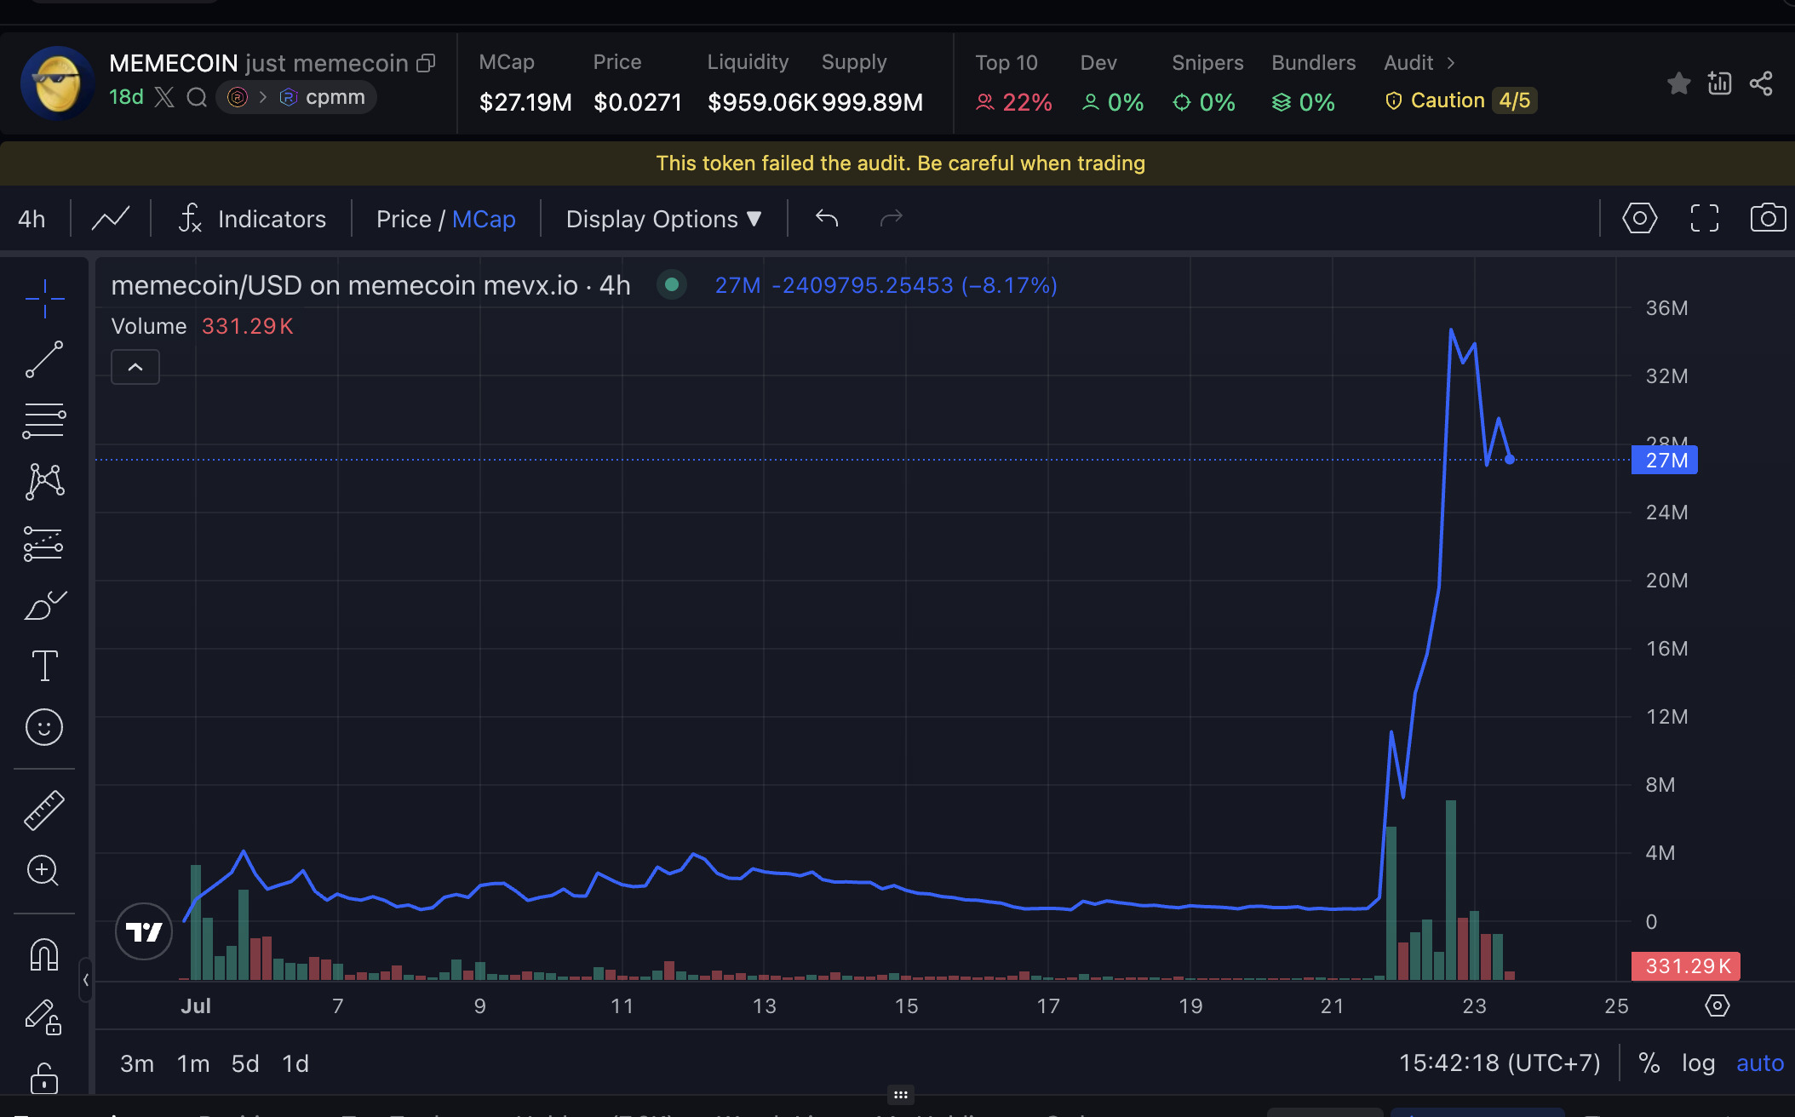The height and width of the screenshot is (1117, 1795).
Task: Switch chart to MCap view
Action: coord(484,219)
